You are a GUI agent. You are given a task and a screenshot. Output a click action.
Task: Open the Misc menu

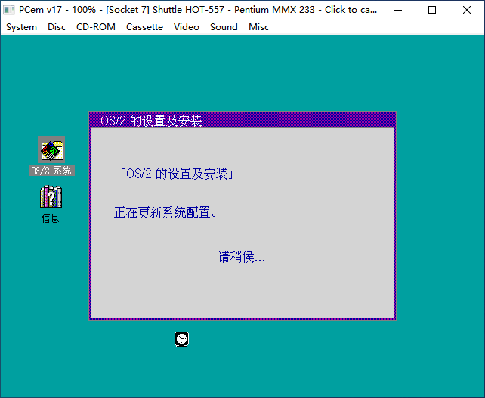[259, 27]
